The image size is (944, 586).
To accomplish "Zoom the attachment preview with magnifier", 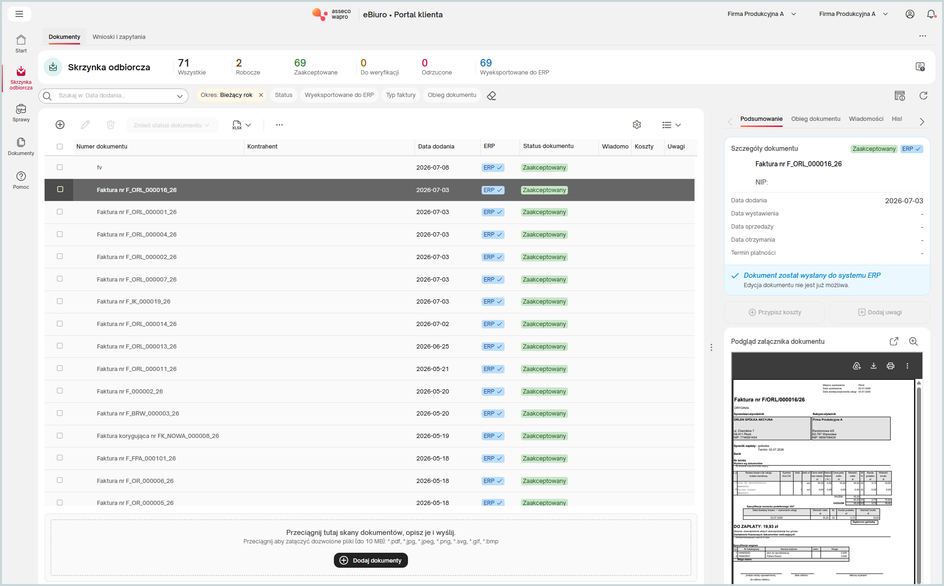I will [x=914, y=341].
